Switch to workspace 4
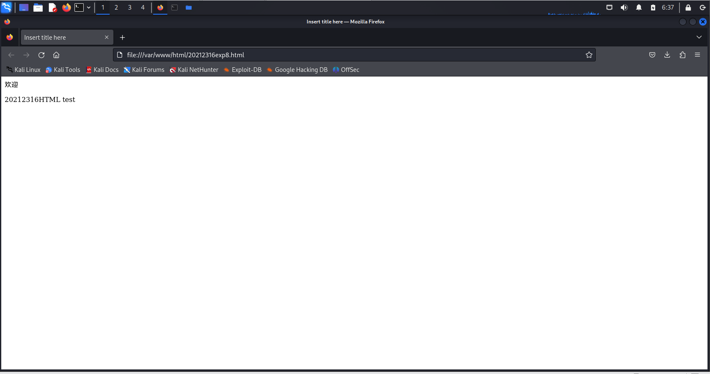710x374 pixels. [x=143, y=8]
